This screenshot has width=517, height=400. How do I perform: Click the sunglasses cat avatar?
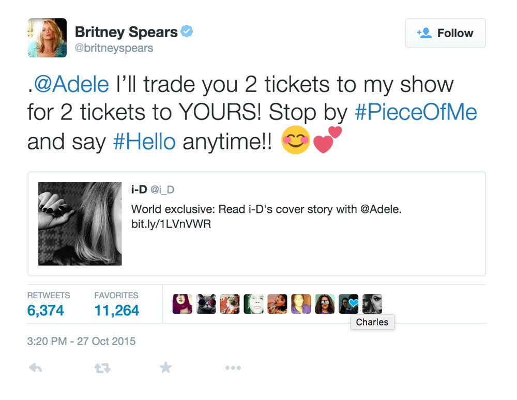click(206, 304)
